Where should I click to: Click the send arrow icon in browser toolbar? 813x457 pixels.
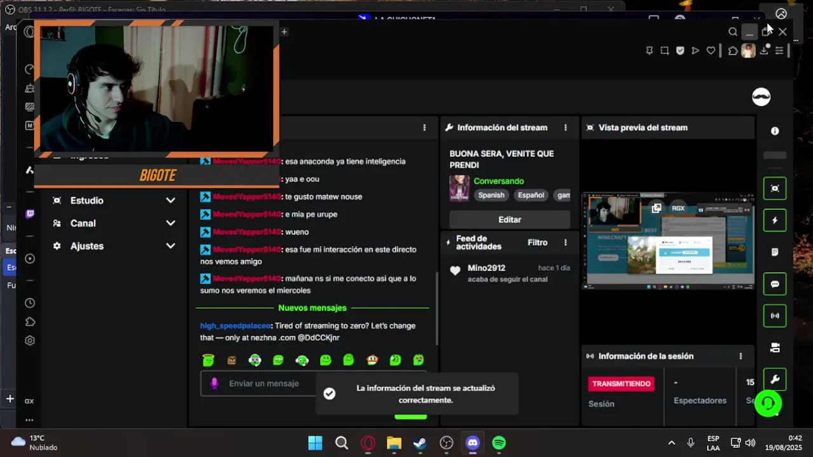(x=695, y=51)
